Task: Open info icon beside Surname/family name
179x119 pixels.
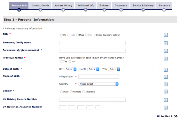Action: tap(166, 43)
